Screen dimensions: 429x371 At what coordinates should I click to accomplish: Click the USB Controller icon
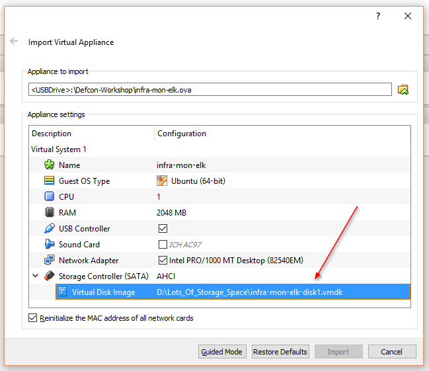click(49, 229)
